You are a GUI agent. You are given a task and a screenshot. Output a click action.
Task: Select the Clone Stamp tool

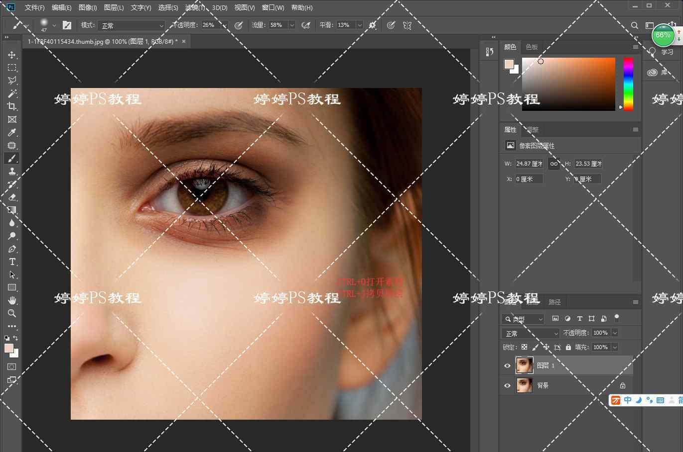[12, 171]
